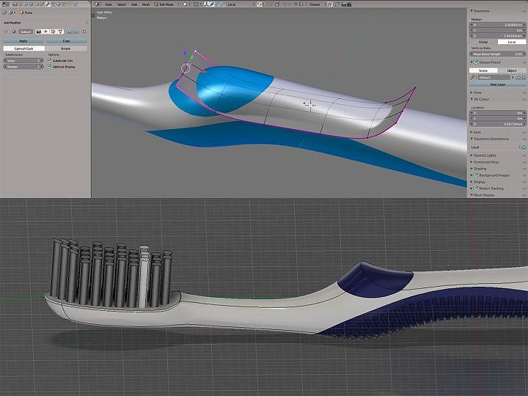Select the Catmull-Clark subdivision type
This screenshot has height=396, width=528.
click(x=23, y=48)
